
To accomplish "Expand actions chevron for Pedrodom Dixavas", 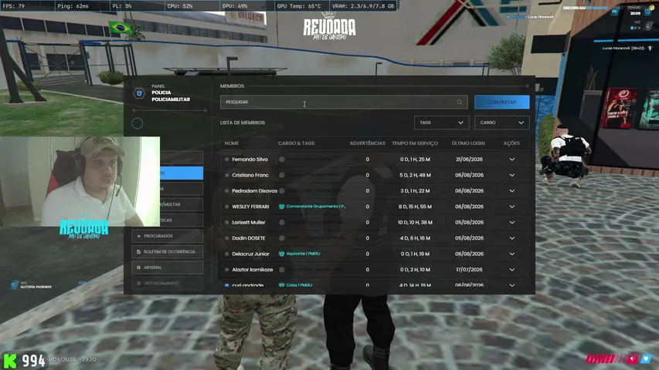I will (512, 191).
